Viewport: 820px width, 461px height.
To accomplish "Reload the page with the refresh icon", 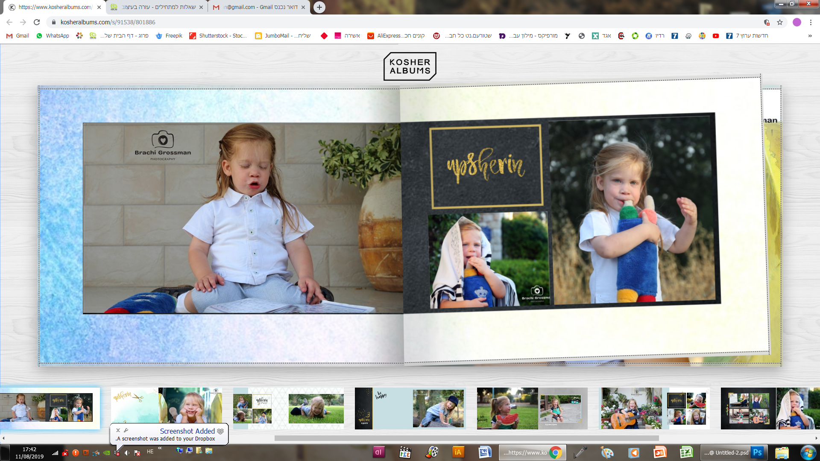I will (x=37, y=22).
